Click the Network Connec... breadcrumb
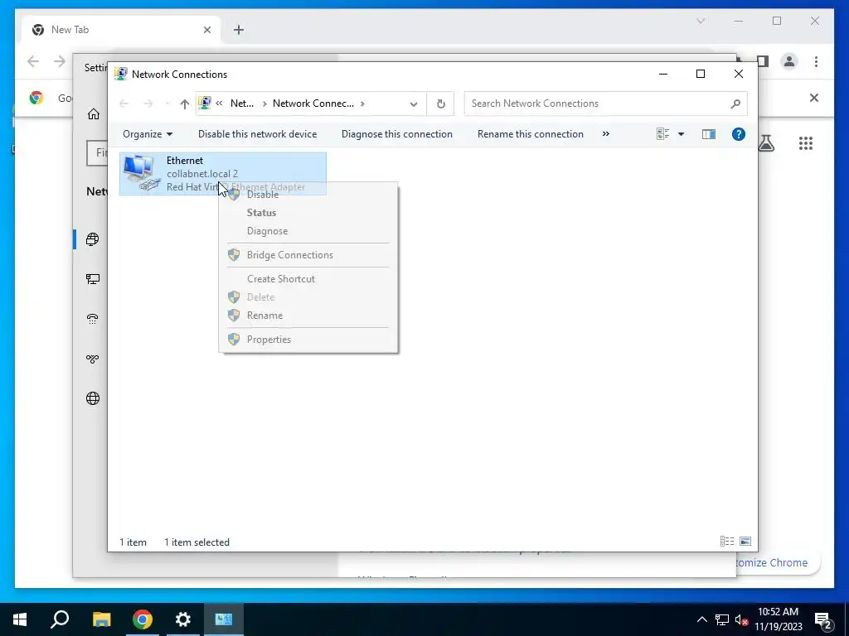The height and width of the screenshot is (636, 849). pos(313,104)
